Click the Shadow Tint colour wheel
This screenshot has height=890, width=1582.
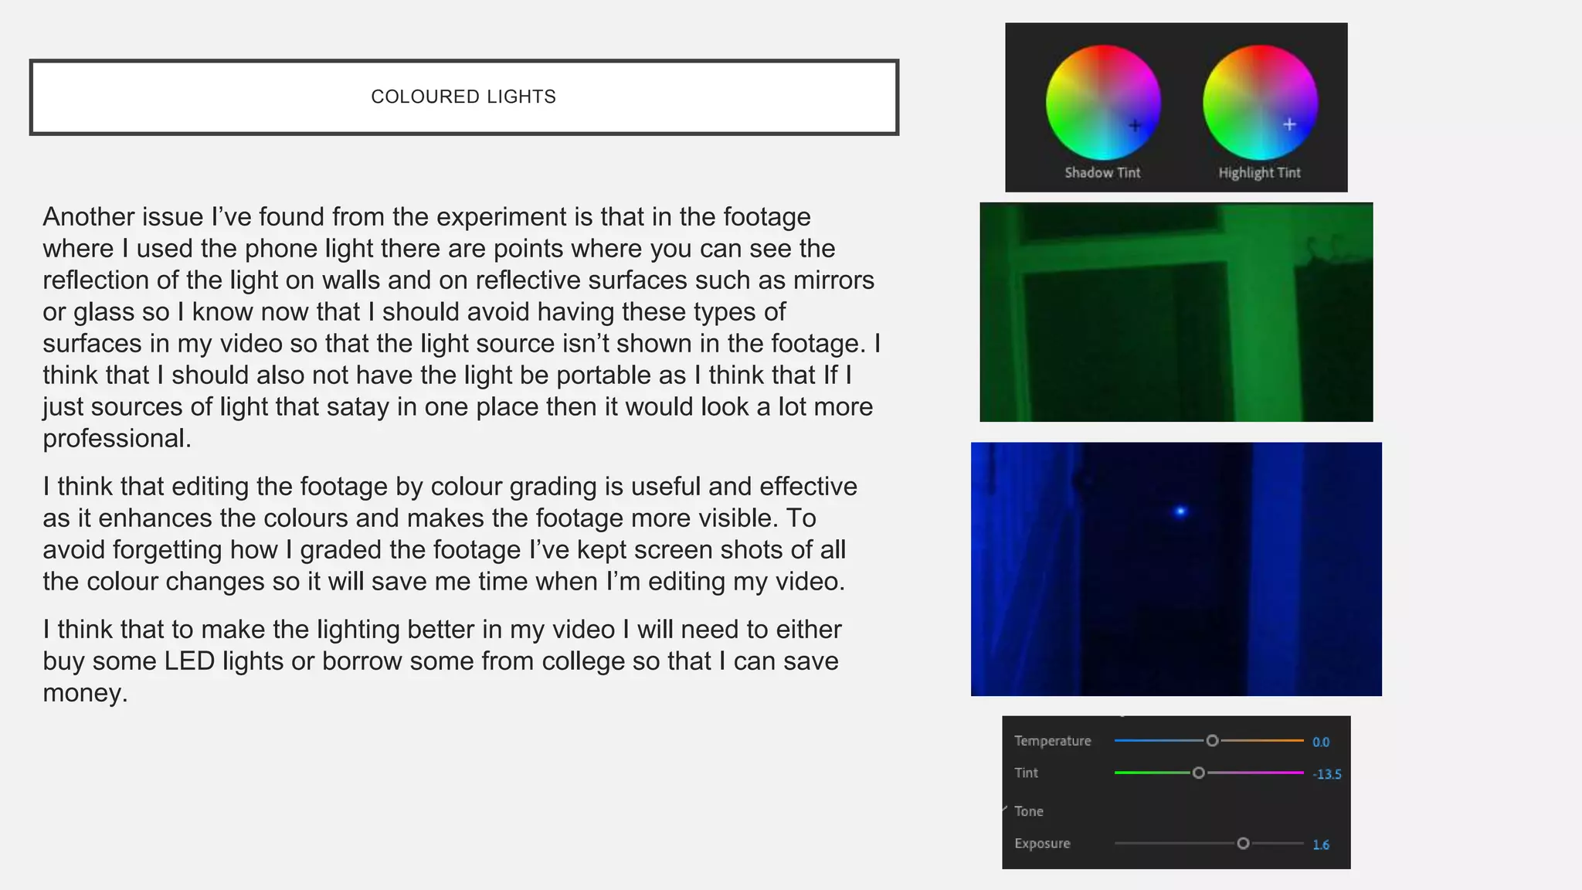pyautogui.click(x=1103, y=102)
